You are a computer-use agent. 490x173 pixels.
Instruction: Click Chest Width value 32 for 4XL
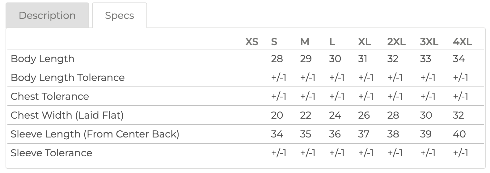(x=458, y=115)
